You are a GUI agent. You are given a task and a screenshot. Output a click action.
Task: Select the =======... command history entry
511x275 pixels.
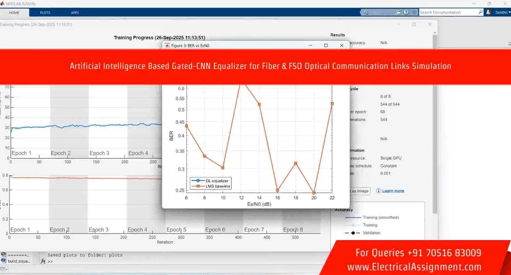(x=19, y=255)
